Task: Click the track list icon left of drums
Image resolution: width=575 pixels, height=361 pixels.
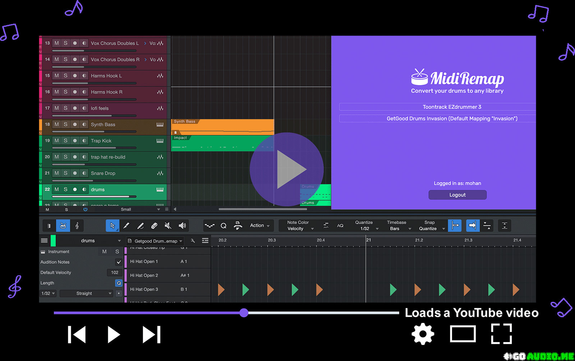Action: 44,241
